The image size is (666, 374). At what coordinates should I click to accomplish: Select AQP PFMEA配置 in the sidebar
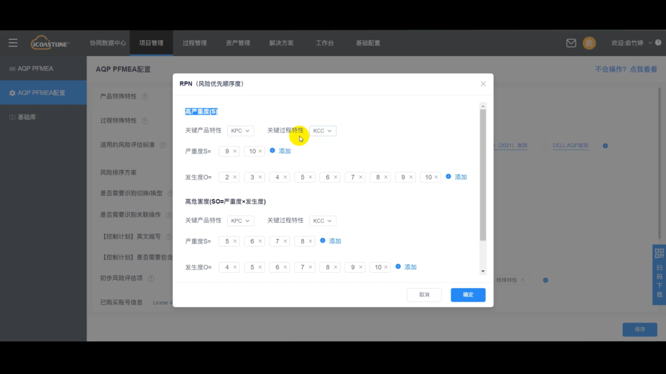point(43,93)
